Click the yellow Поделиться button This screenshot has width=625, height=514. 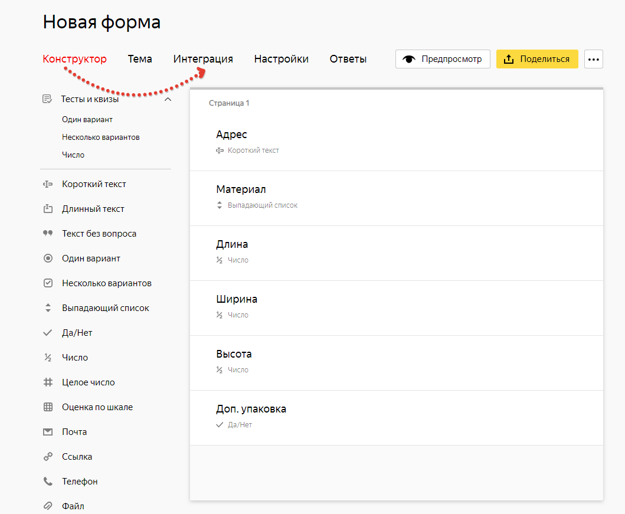[x=536, y=59]
